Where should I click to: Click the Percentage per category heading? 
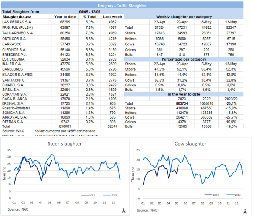pos(184,58)
